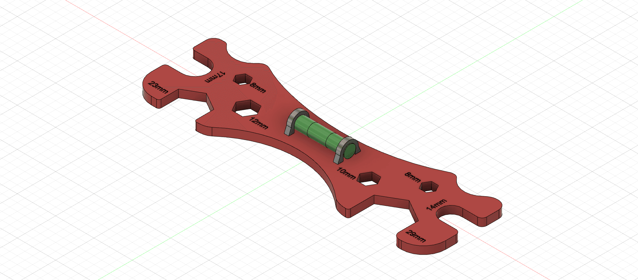Viewport: 638px width, 280px height.
Task: Click the 8mm label near the 14mm text
Action: [x=412, y=177]
